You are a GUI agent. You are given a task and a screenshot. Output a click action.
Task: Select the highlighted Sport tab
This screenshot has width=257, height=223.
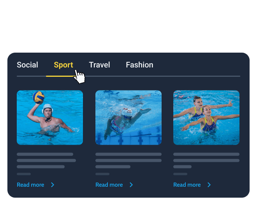(x=63, y=65)
